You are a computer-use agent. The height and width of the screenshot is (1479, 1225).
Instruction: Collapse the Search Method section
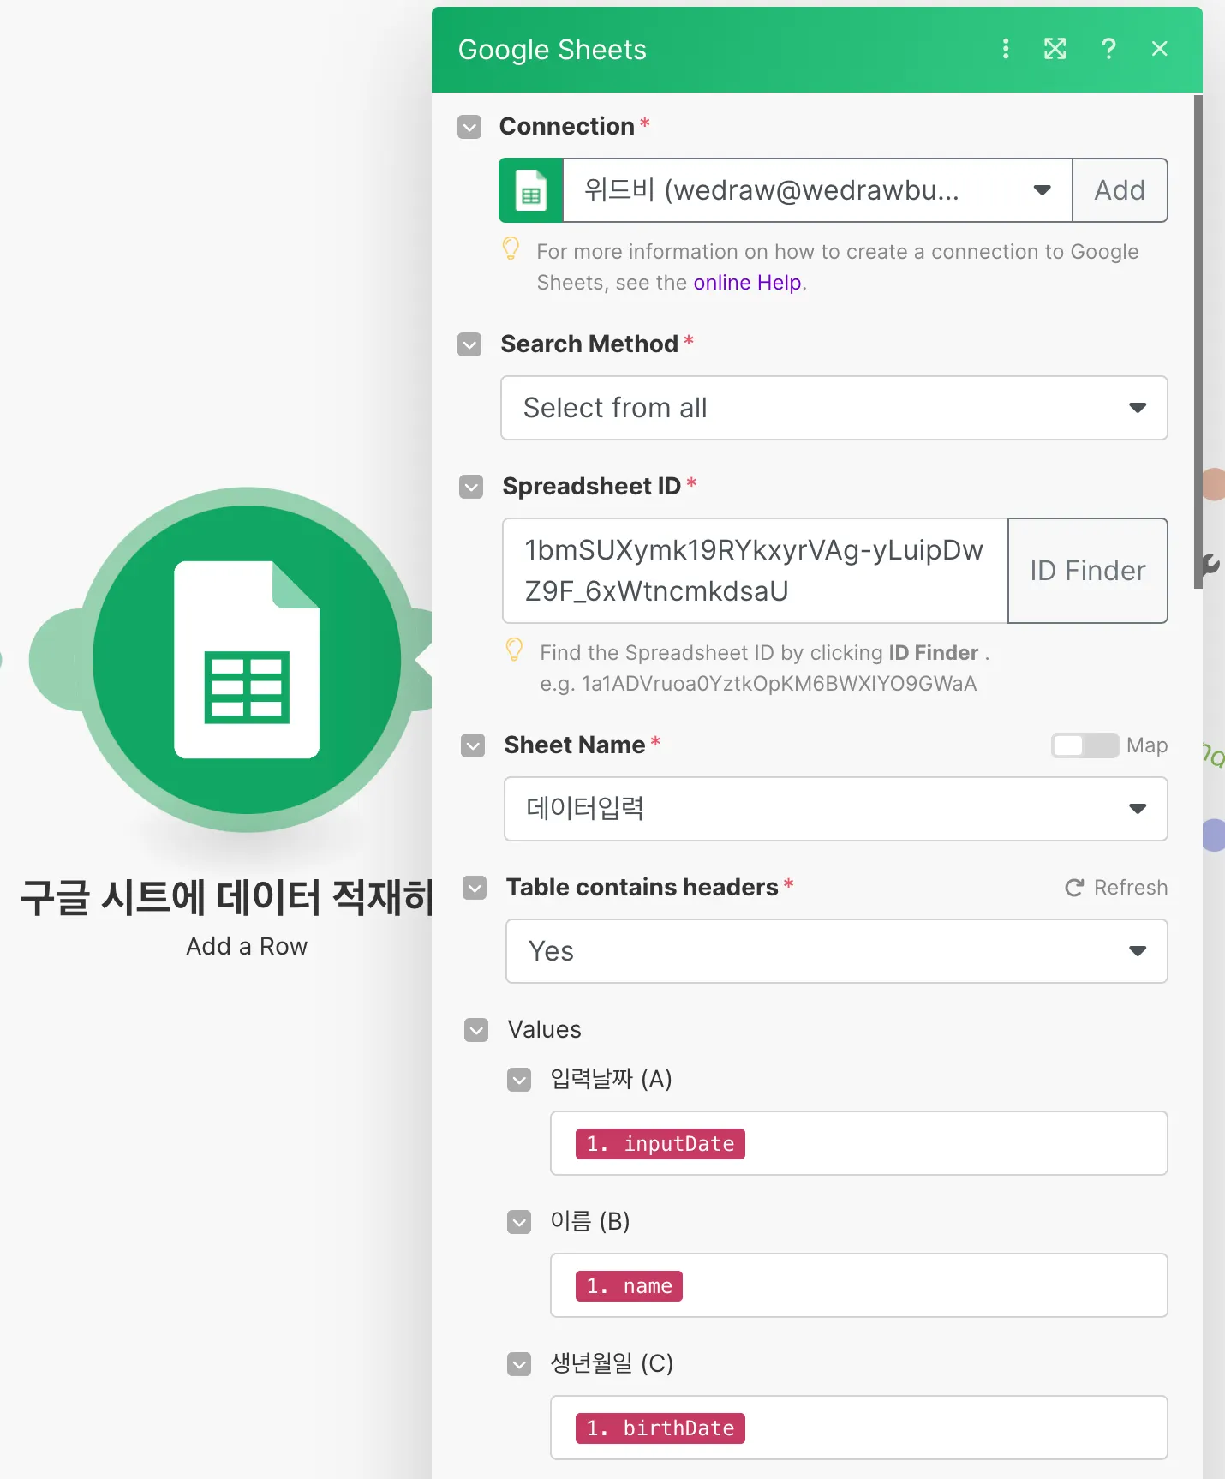tap(469, 344)
